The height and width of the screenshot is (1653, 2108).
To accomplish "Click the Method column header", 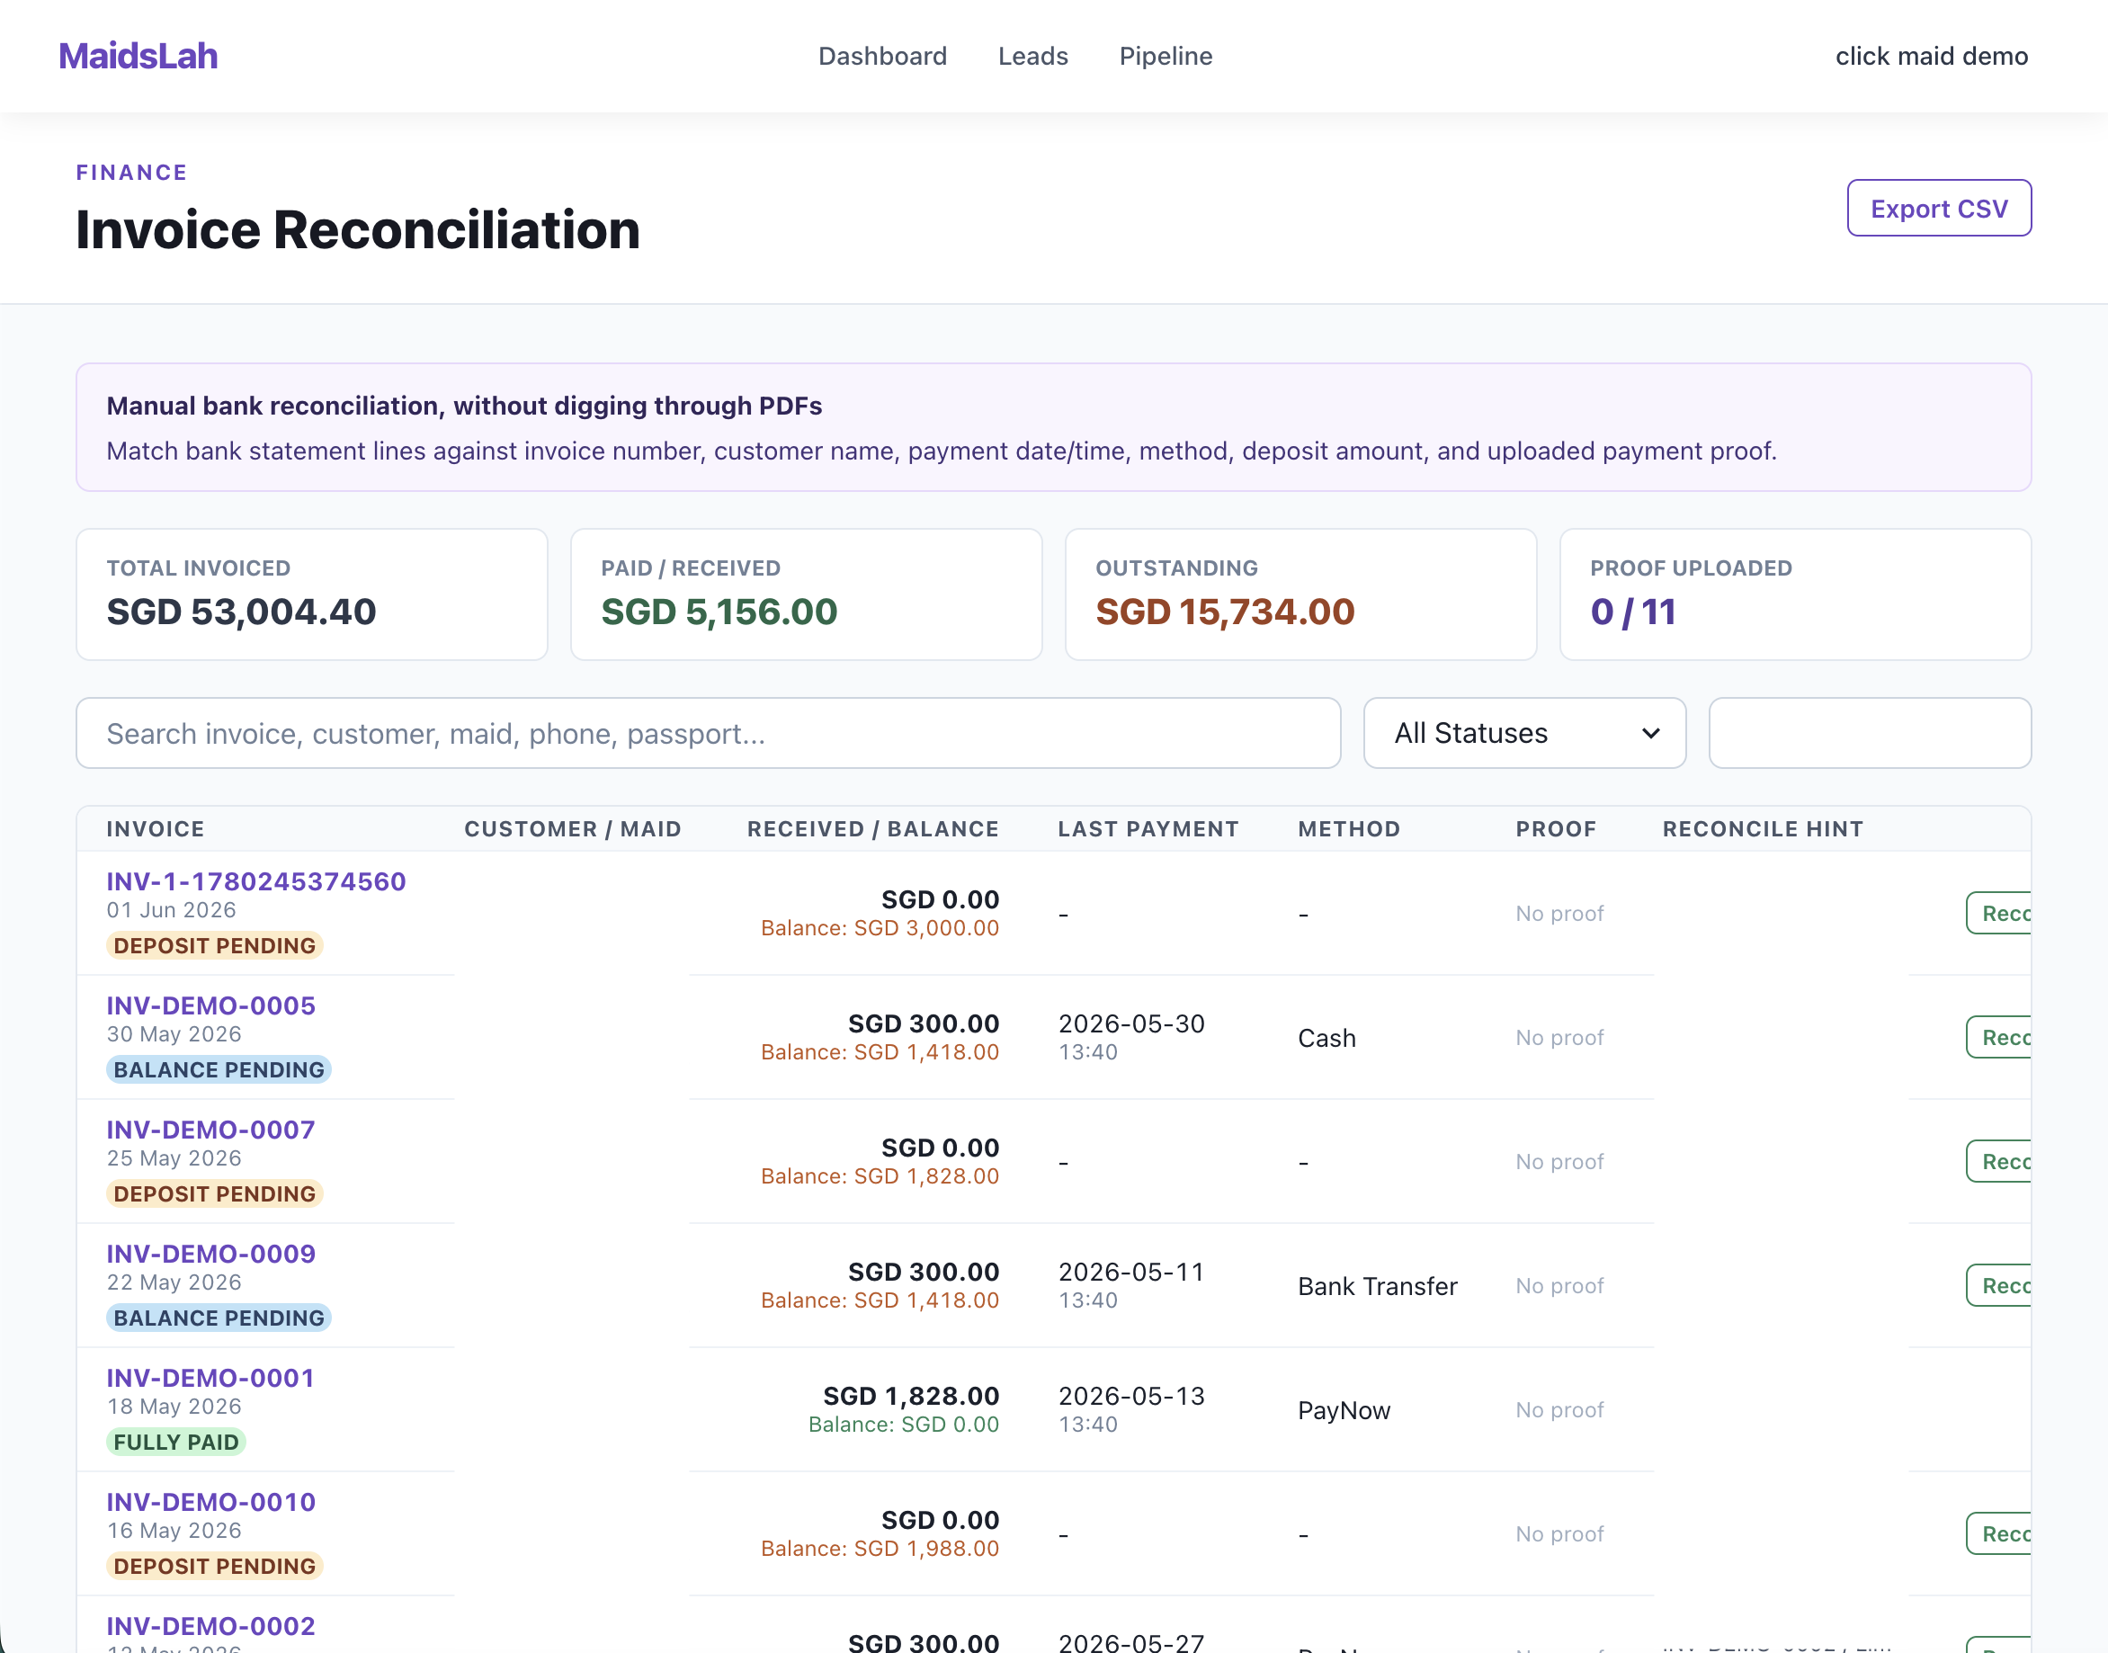I will click(x=1349, y=829).
